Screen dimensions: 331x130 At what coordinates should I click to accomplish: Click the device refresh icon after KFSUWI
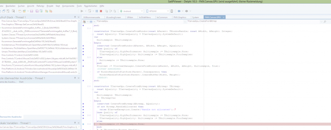pyautogui.click(x=171, y=11)
